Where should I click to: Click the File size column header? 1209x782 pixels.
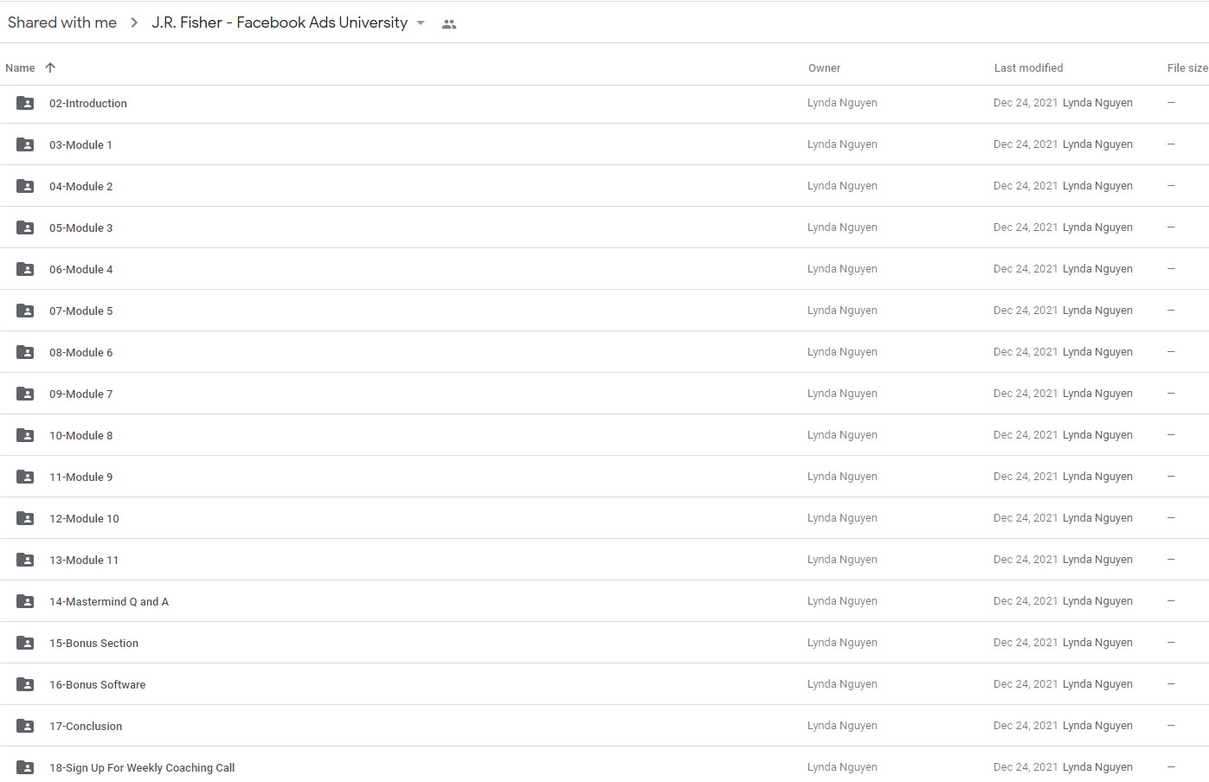pyautogui.click(x=1187, y=67)
